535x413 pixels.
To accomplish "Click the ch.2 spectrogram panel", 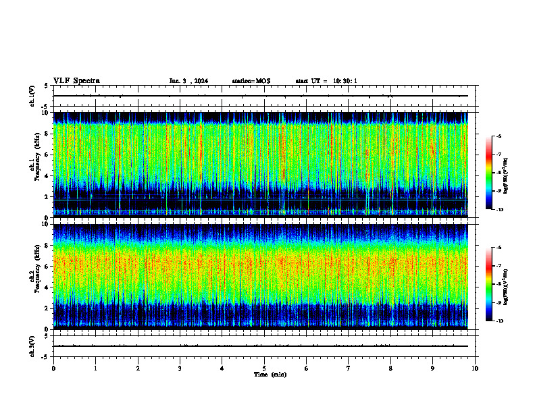I will coord(261,277).
